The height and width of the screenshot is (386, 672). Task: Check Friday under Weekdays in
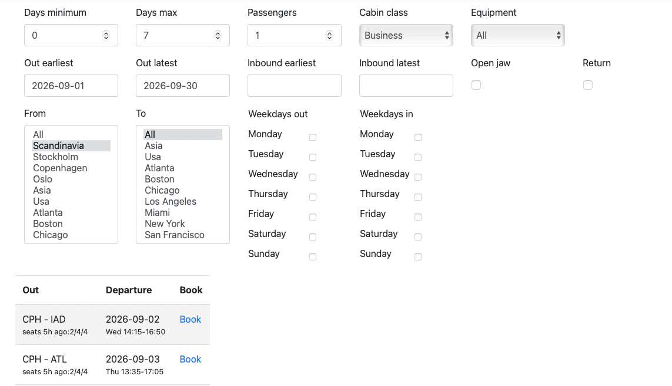coord(418,217)
